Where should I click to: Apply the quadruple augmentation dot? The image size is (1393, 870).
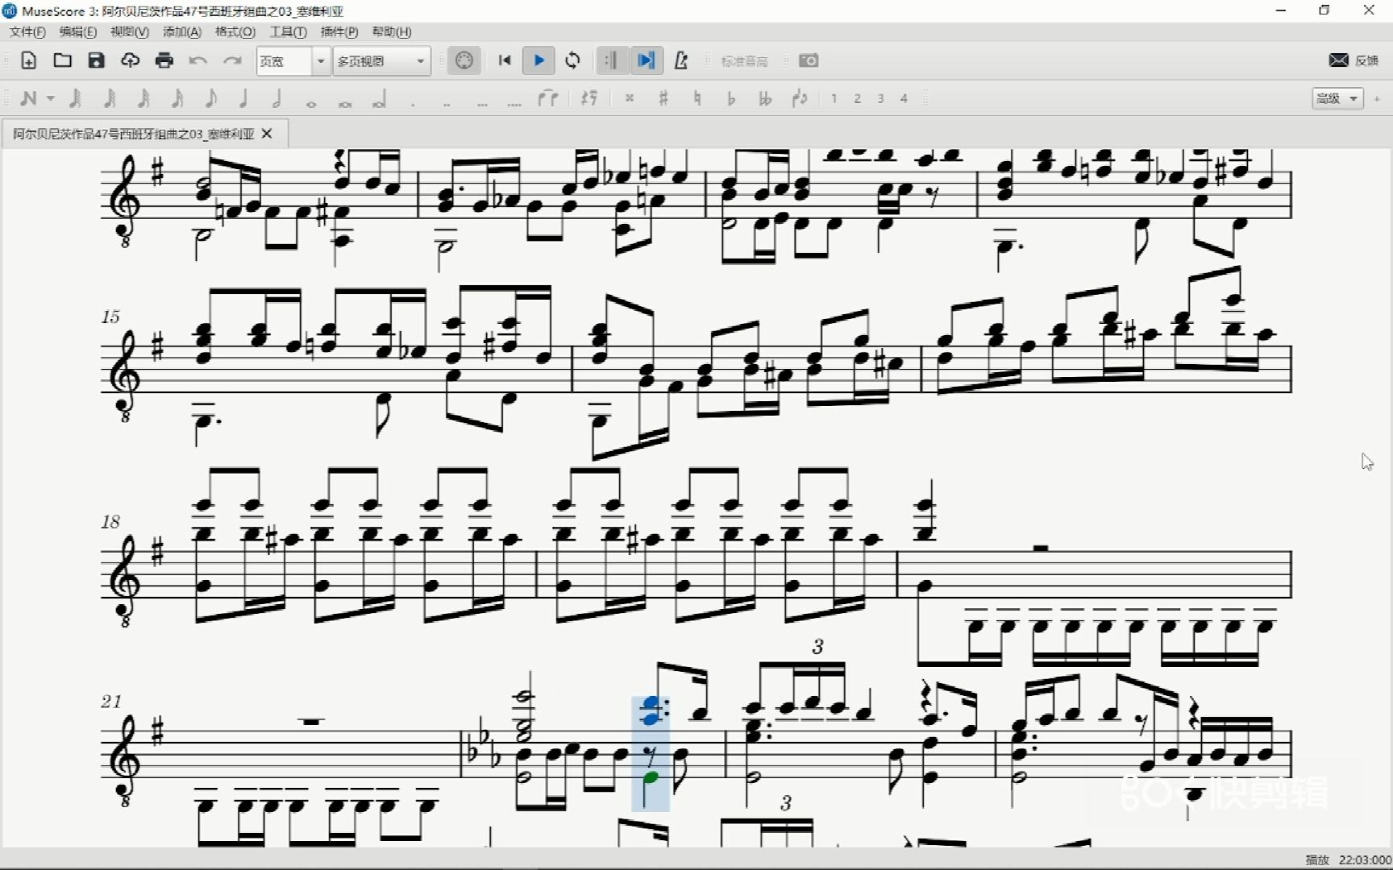coord(514,103)
